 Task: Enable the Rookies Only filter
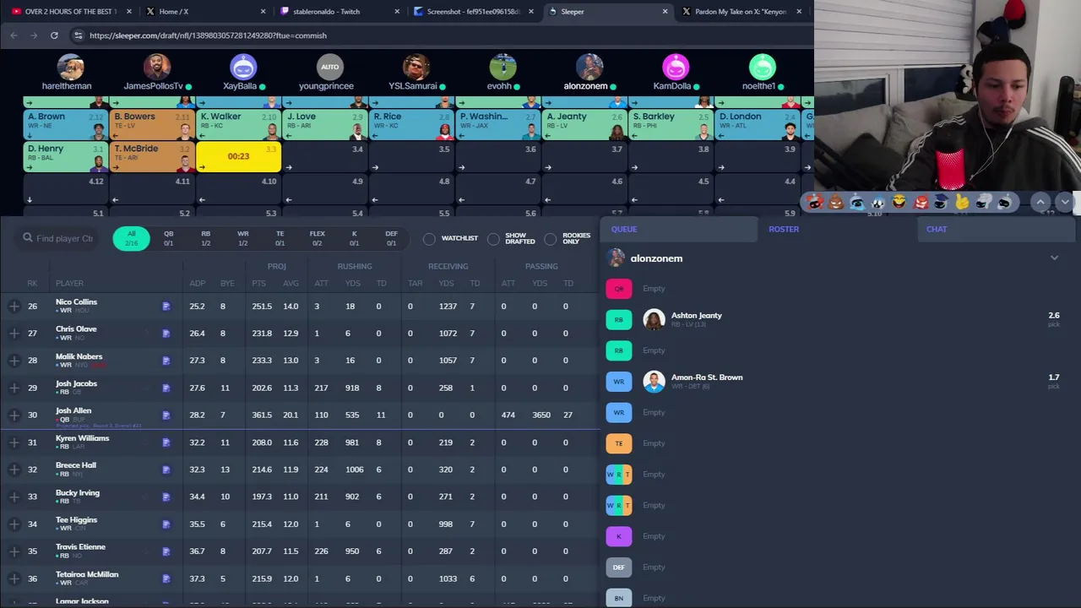[x=551, y=239]
